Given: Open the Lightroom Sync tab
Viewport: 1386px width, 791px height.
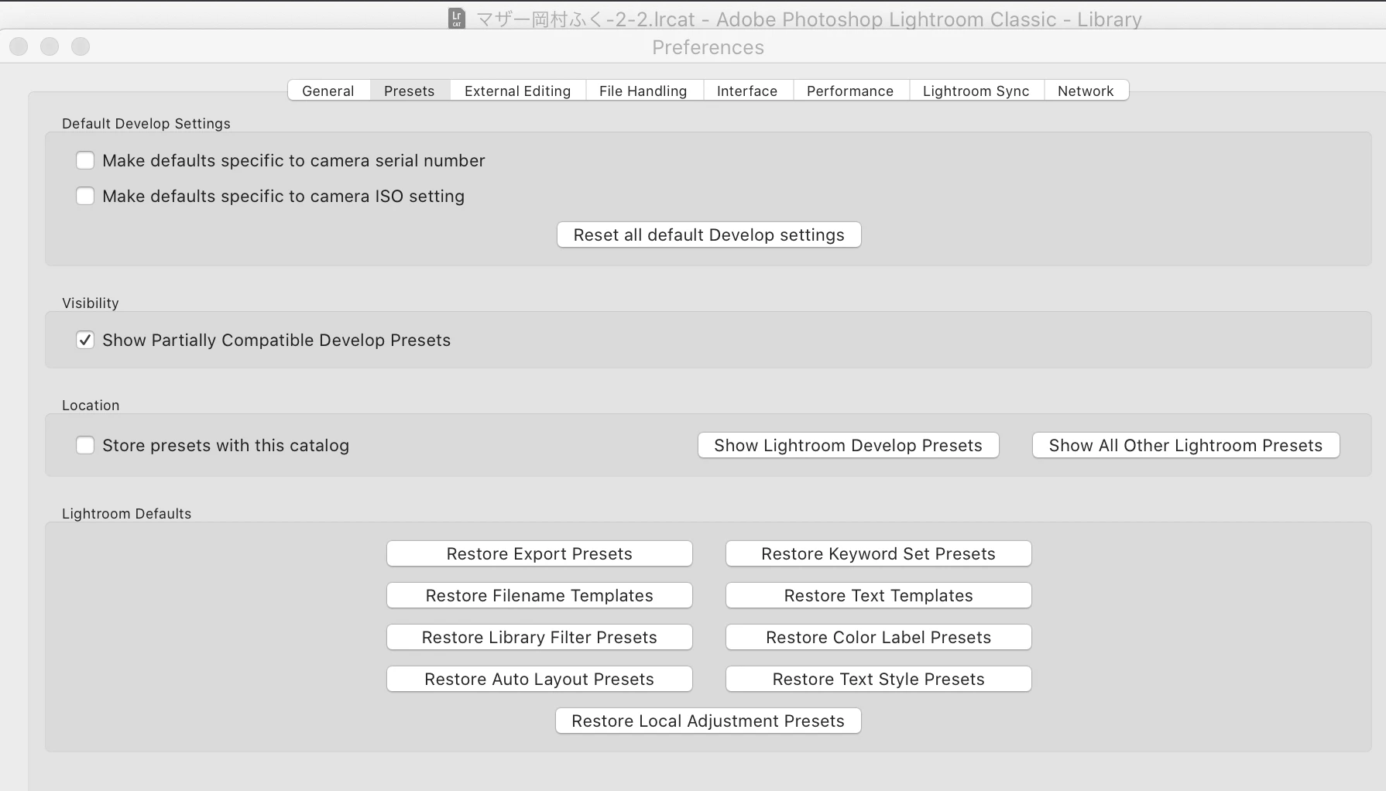Looking at the screenshot, I should [976, 91].
